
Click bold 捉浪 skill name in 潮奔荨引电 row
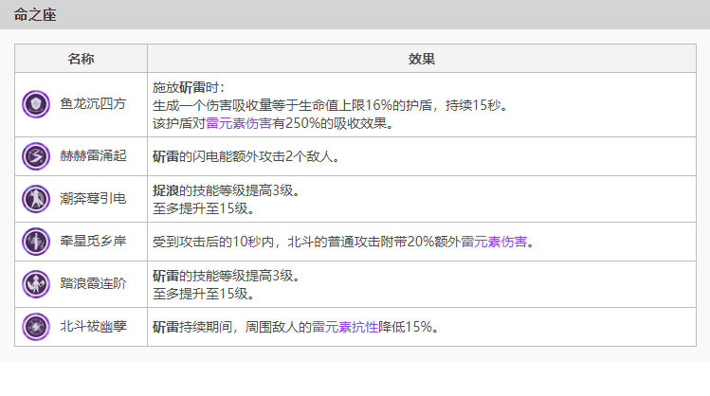(x=166, y=190)
